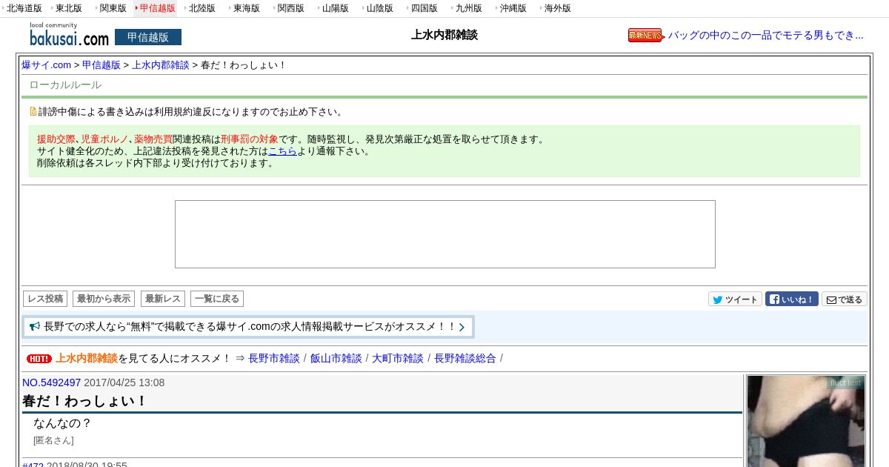Share via ツイート button
The image size is (889, 467).
[735, 299]
